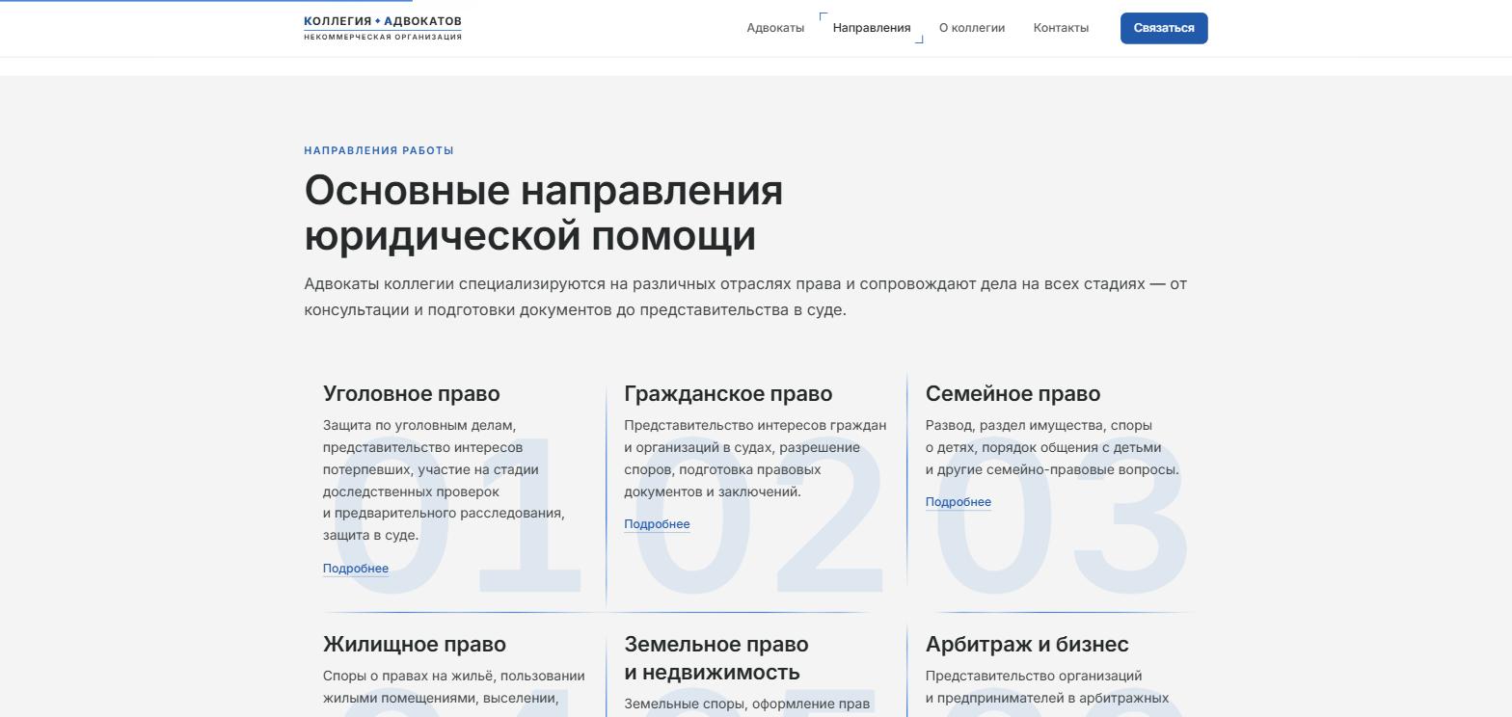This screenshot has width=1512, height=717.
Task: Click the НАПРАВЛЕНИЯ РАБОТЫ section label
Action: click(379, 150)
